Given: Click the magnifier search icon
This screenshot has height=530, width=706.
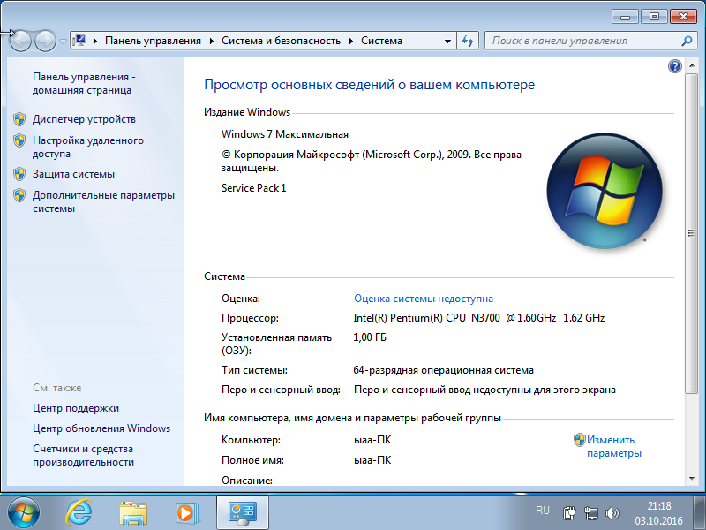Looking at the screenshot, I should 687,41.
